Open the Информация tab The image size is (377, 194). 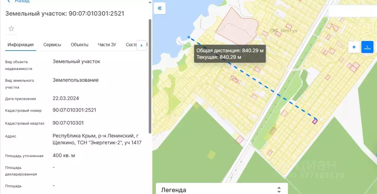pyautogui.click(x=21, y=45)
